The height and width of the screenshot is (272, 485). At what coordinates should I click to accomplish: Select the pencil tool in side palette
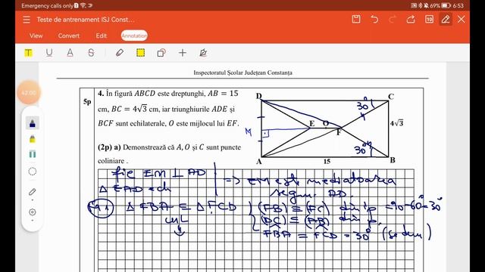[x=33, y=192]
